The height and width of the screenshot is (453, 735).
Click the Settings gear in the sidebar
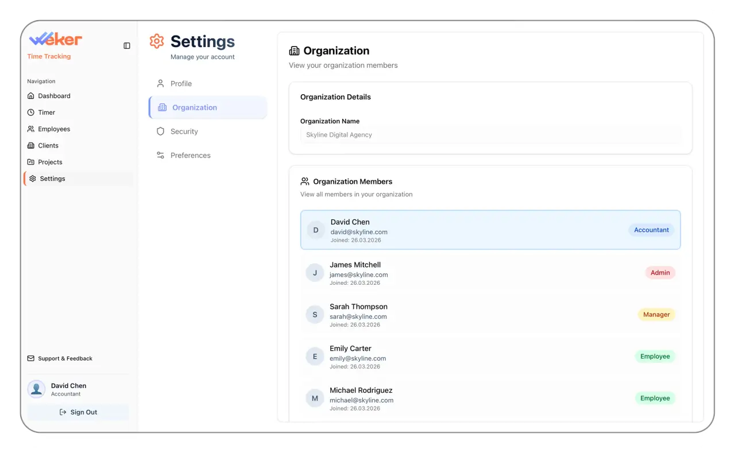pos(32,179)
